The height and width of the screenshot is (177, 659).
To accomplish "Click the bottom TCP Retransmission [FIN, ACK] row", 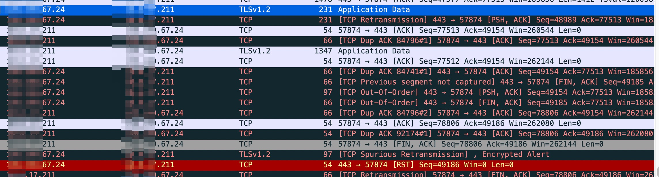I will coord(403,174).
